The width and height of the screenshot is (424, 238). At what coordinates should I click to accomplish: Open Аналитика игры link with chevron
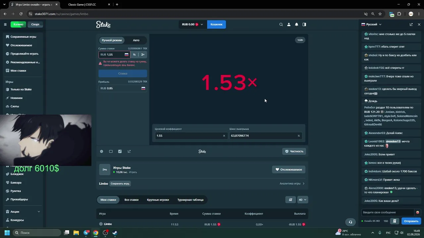click(292, 183)
